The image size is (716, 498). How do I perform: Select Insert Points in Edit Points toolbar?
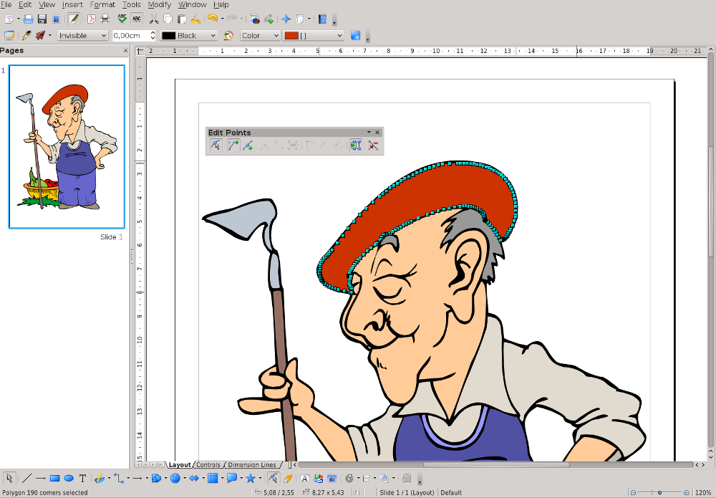point(248,145)
